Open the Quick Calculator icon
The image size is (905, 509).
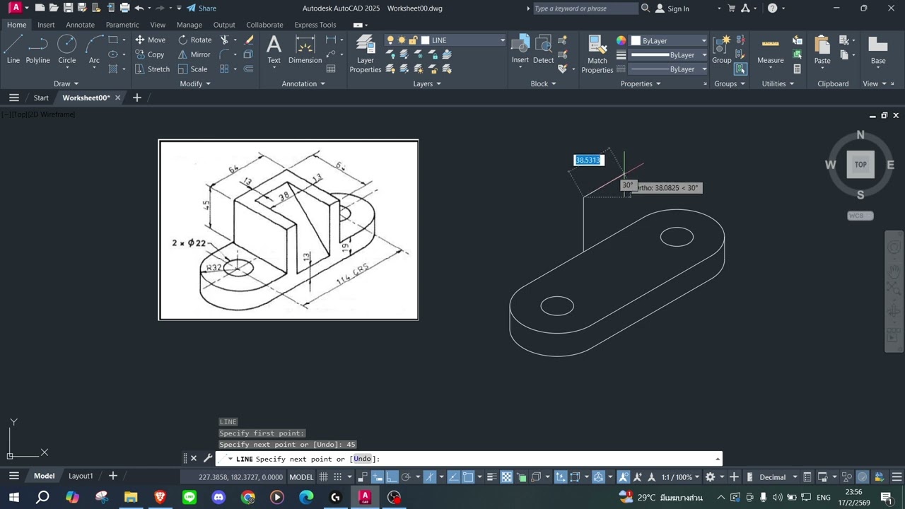click(797, 69)
